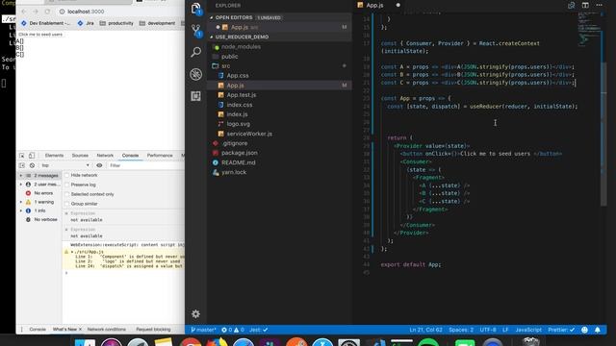Click the site information icon in the address bar

pyautogui.click(x=62, y=12)
